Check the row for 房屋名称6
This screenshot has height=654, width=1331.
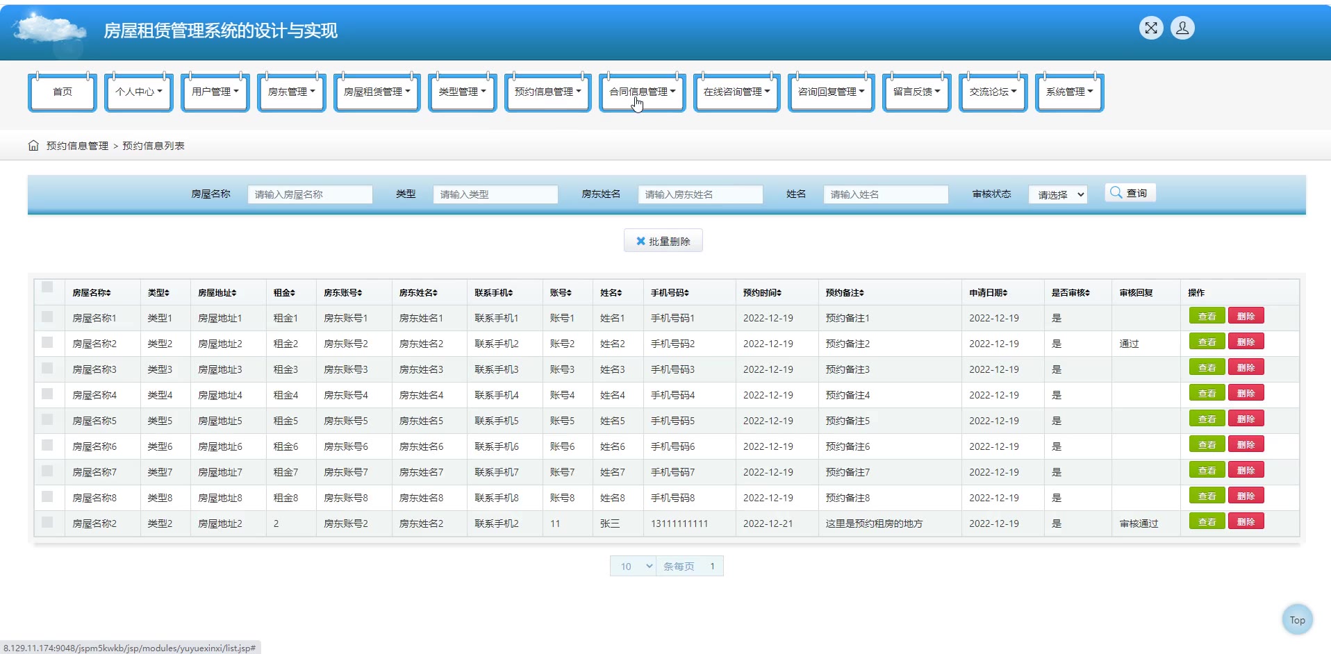pos(47,445)
